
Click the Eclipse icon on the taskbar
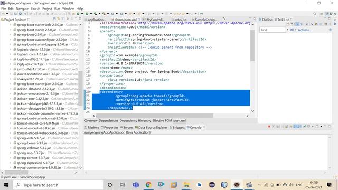click(x=212, y=185)
